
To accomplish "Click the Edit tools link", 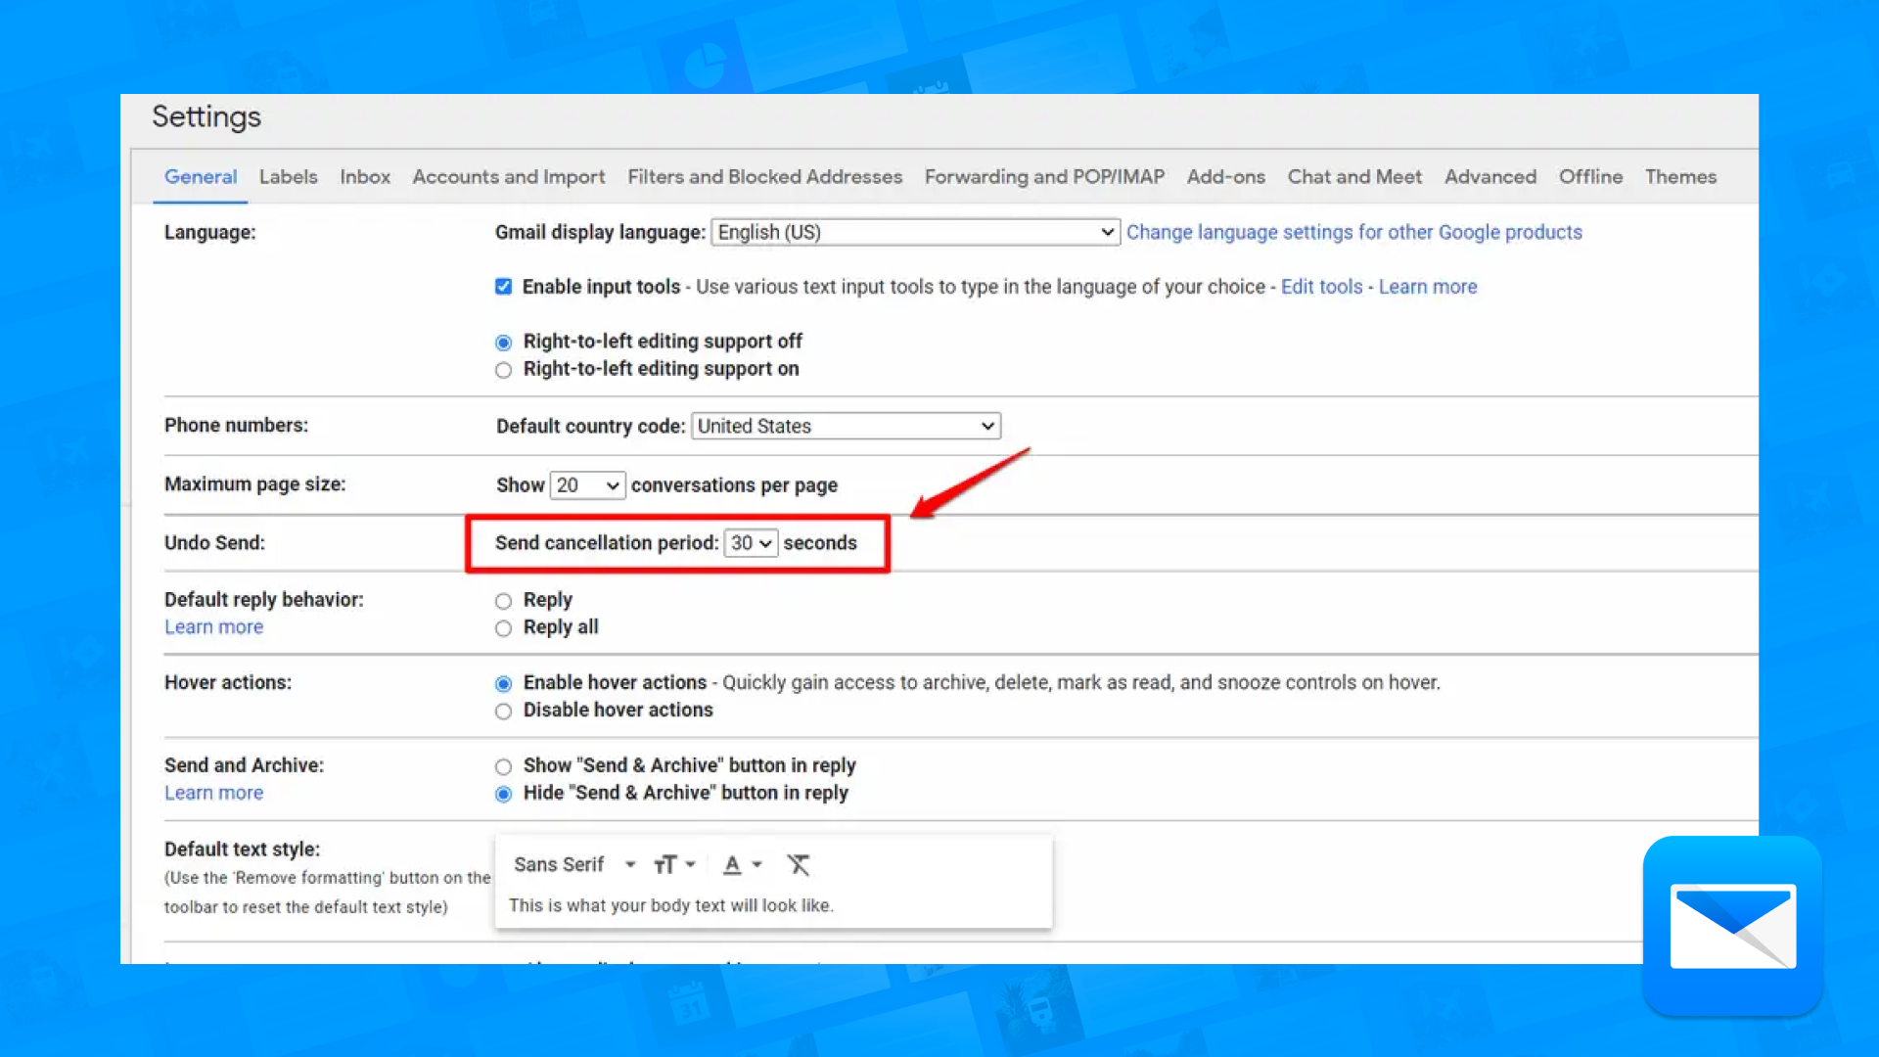I will pyautogui.click(x=1321, y=287).
